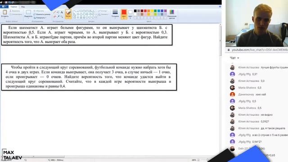Click the Кисти (Brushes) tool icon
The height and width of the screenshot is (162, 288).
68,13
